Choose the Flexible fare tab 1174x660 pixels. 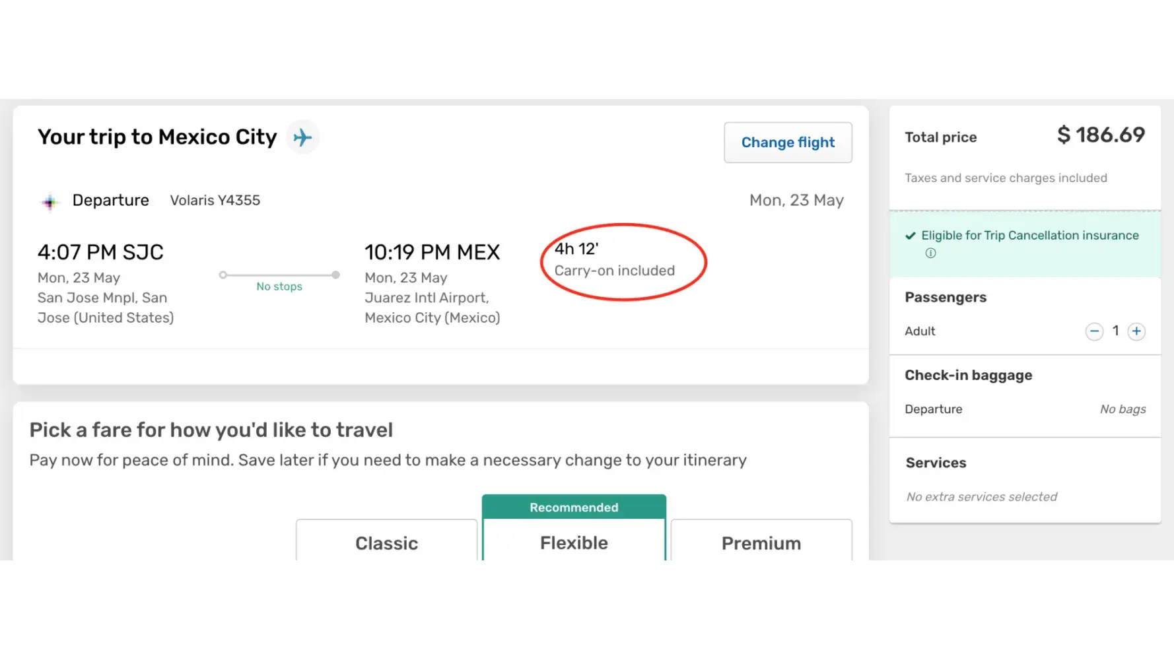(x=574, y=543)
